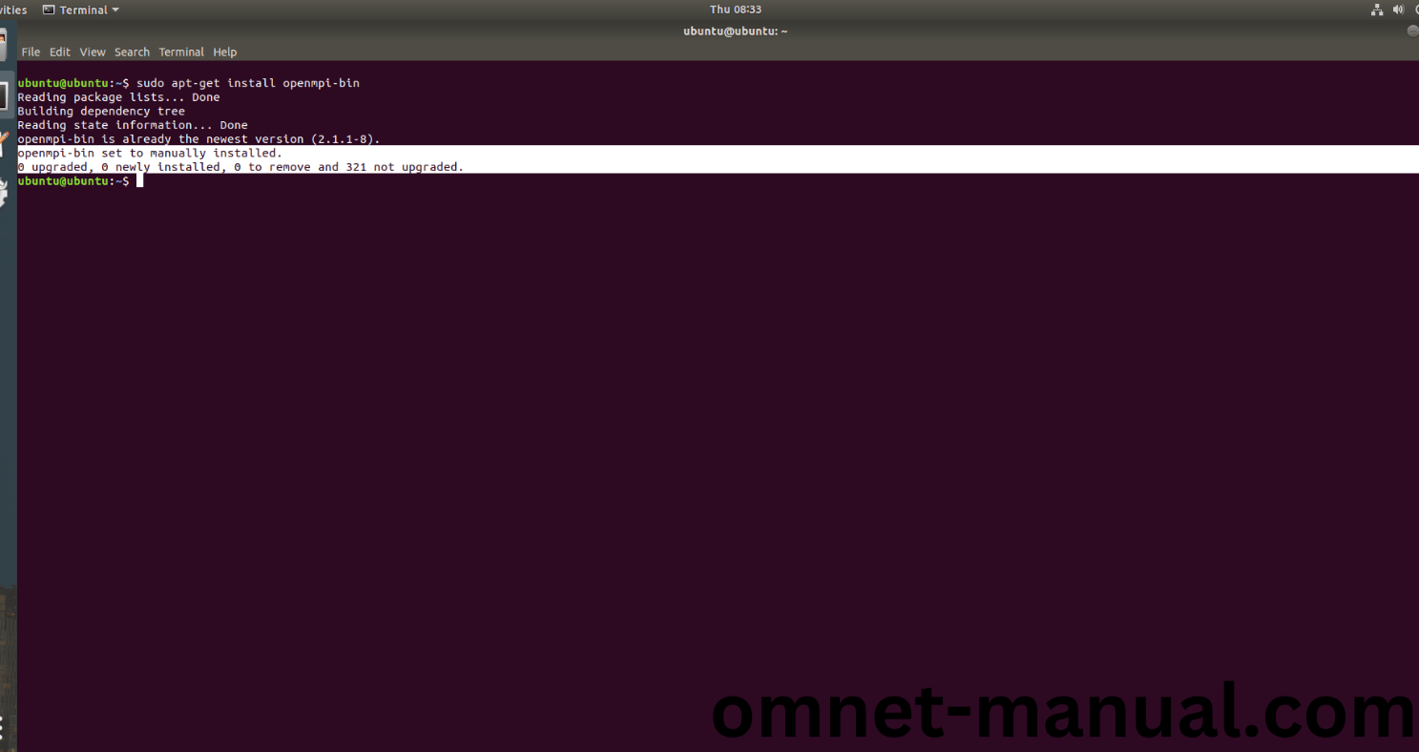
Task: Open the text editor icon in dock
Action: [5, 145]
